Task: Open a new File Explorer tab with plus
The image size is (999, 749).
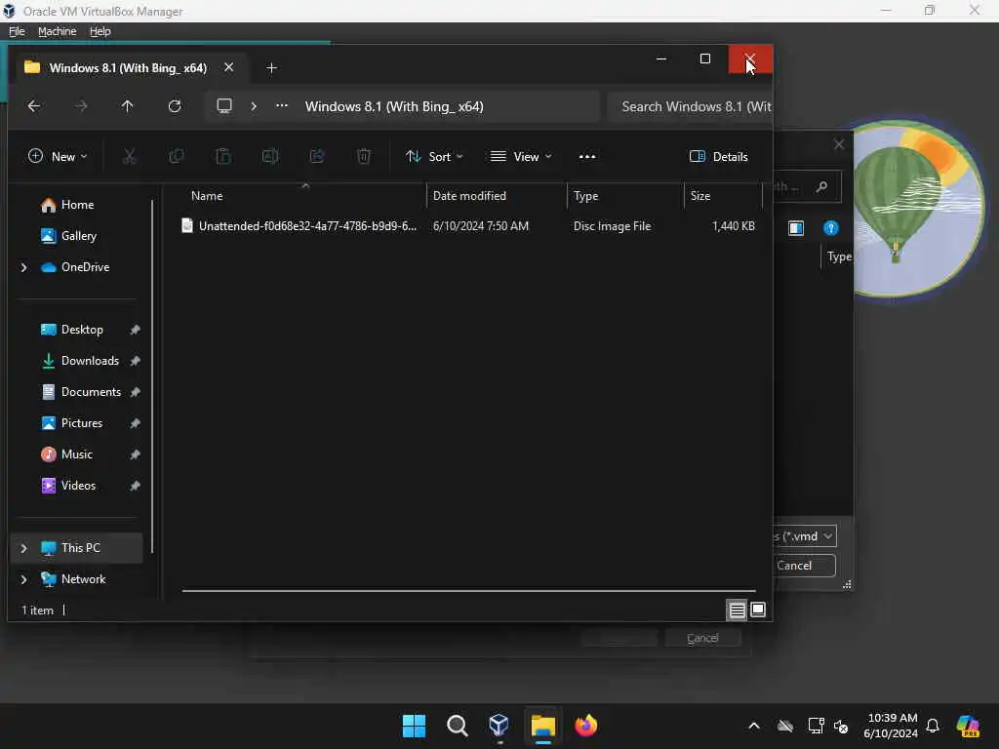Action: coord(271,67)
